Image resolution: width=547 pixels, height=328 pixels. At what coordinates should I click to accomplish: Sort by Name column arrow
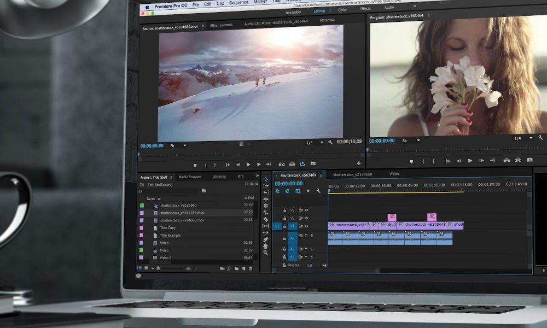[159, 198]
